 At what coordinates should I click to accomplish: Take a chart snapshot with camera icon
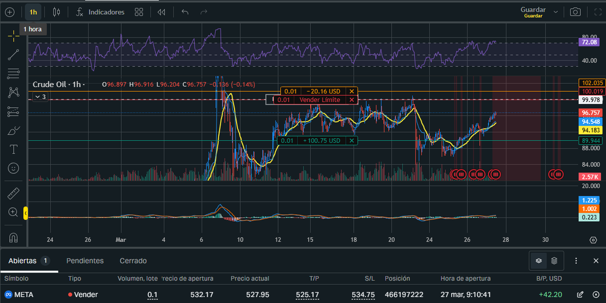point(575,12)
